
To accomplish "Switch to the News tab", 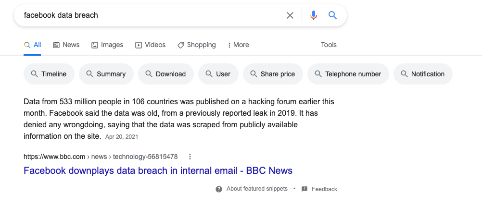I will coord(66,45).
